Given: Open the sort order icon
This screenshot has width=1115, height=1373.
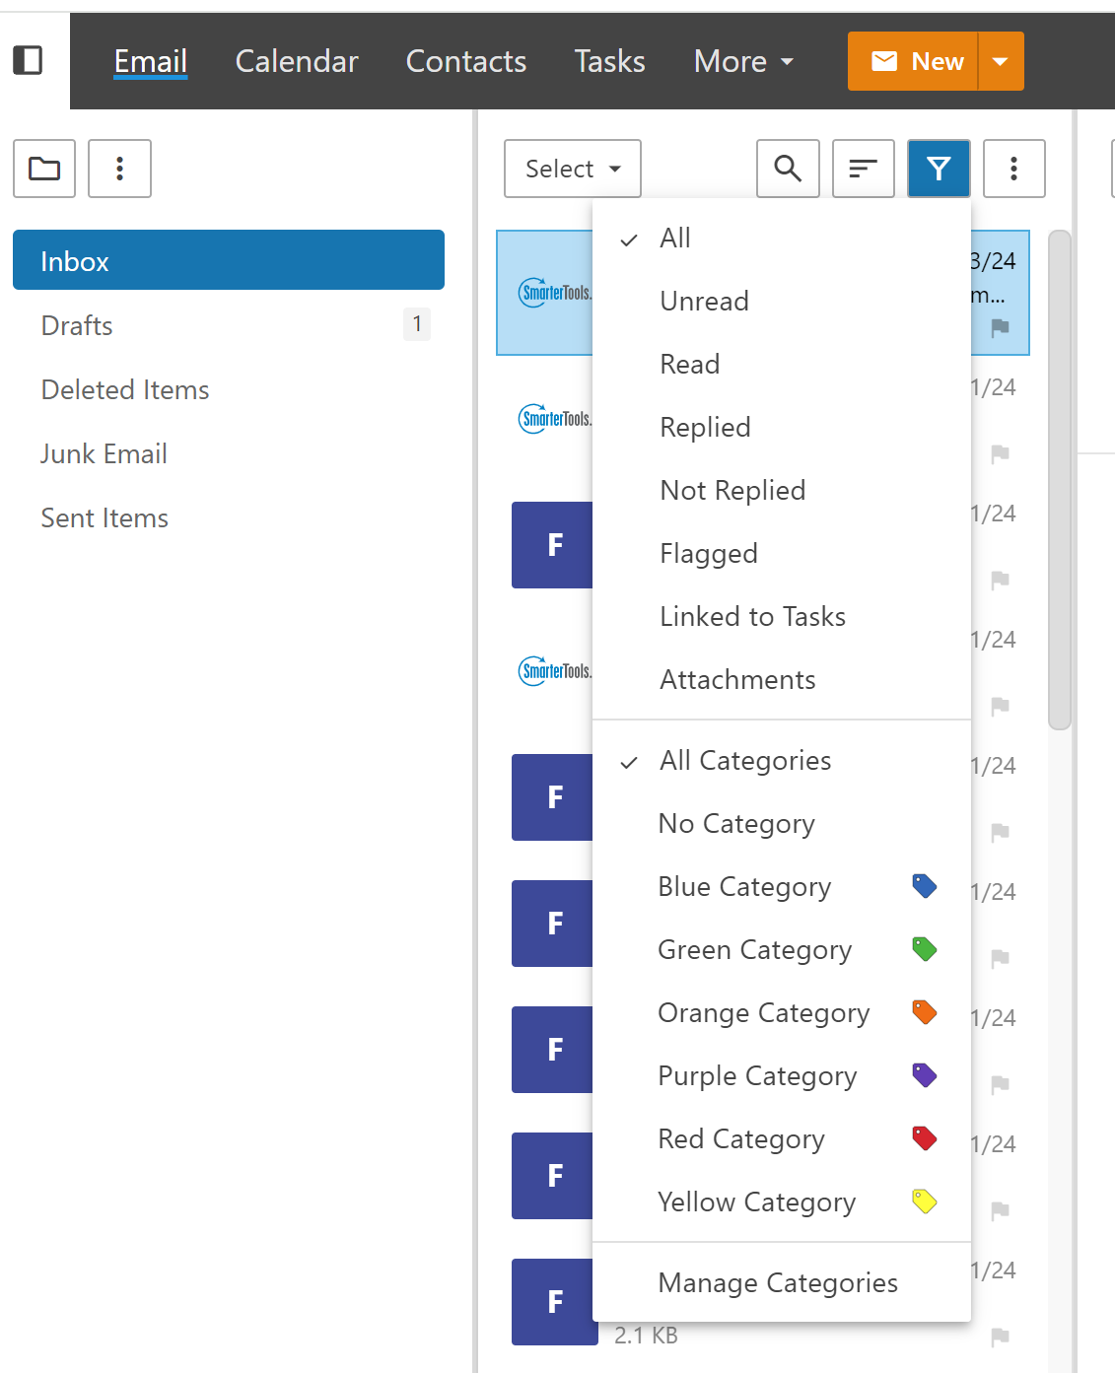Looking at the screenshot, I should coord(863,169).
